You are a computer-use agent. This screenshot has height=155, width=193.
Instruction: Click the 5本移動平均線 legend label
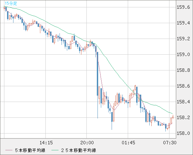coord(30,150)
